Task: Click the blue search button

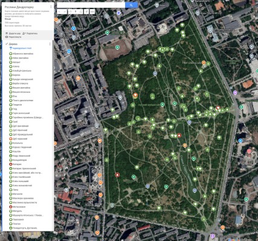Action: pyautogui.click(x=131, y=5)
